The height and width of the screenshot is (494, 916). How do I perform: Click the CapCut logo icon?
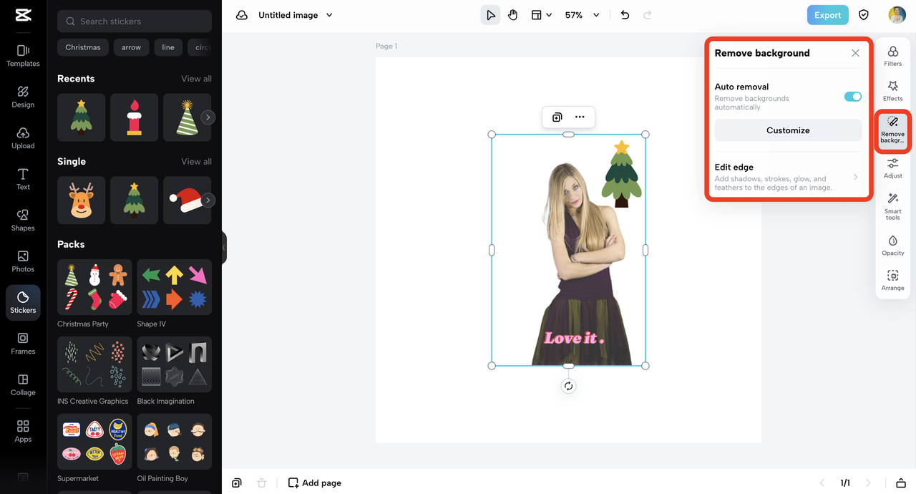point(23,15)
